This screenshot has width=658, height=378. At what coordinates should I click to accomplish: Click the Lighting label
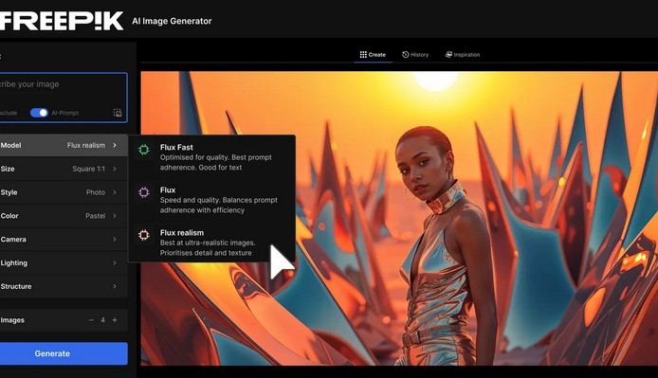coord(14,262)
